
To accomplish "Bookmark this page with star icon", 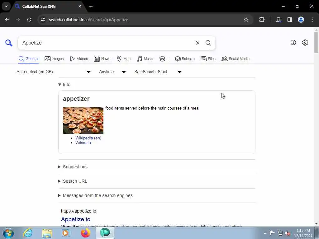I will click(x=246, y=20).
